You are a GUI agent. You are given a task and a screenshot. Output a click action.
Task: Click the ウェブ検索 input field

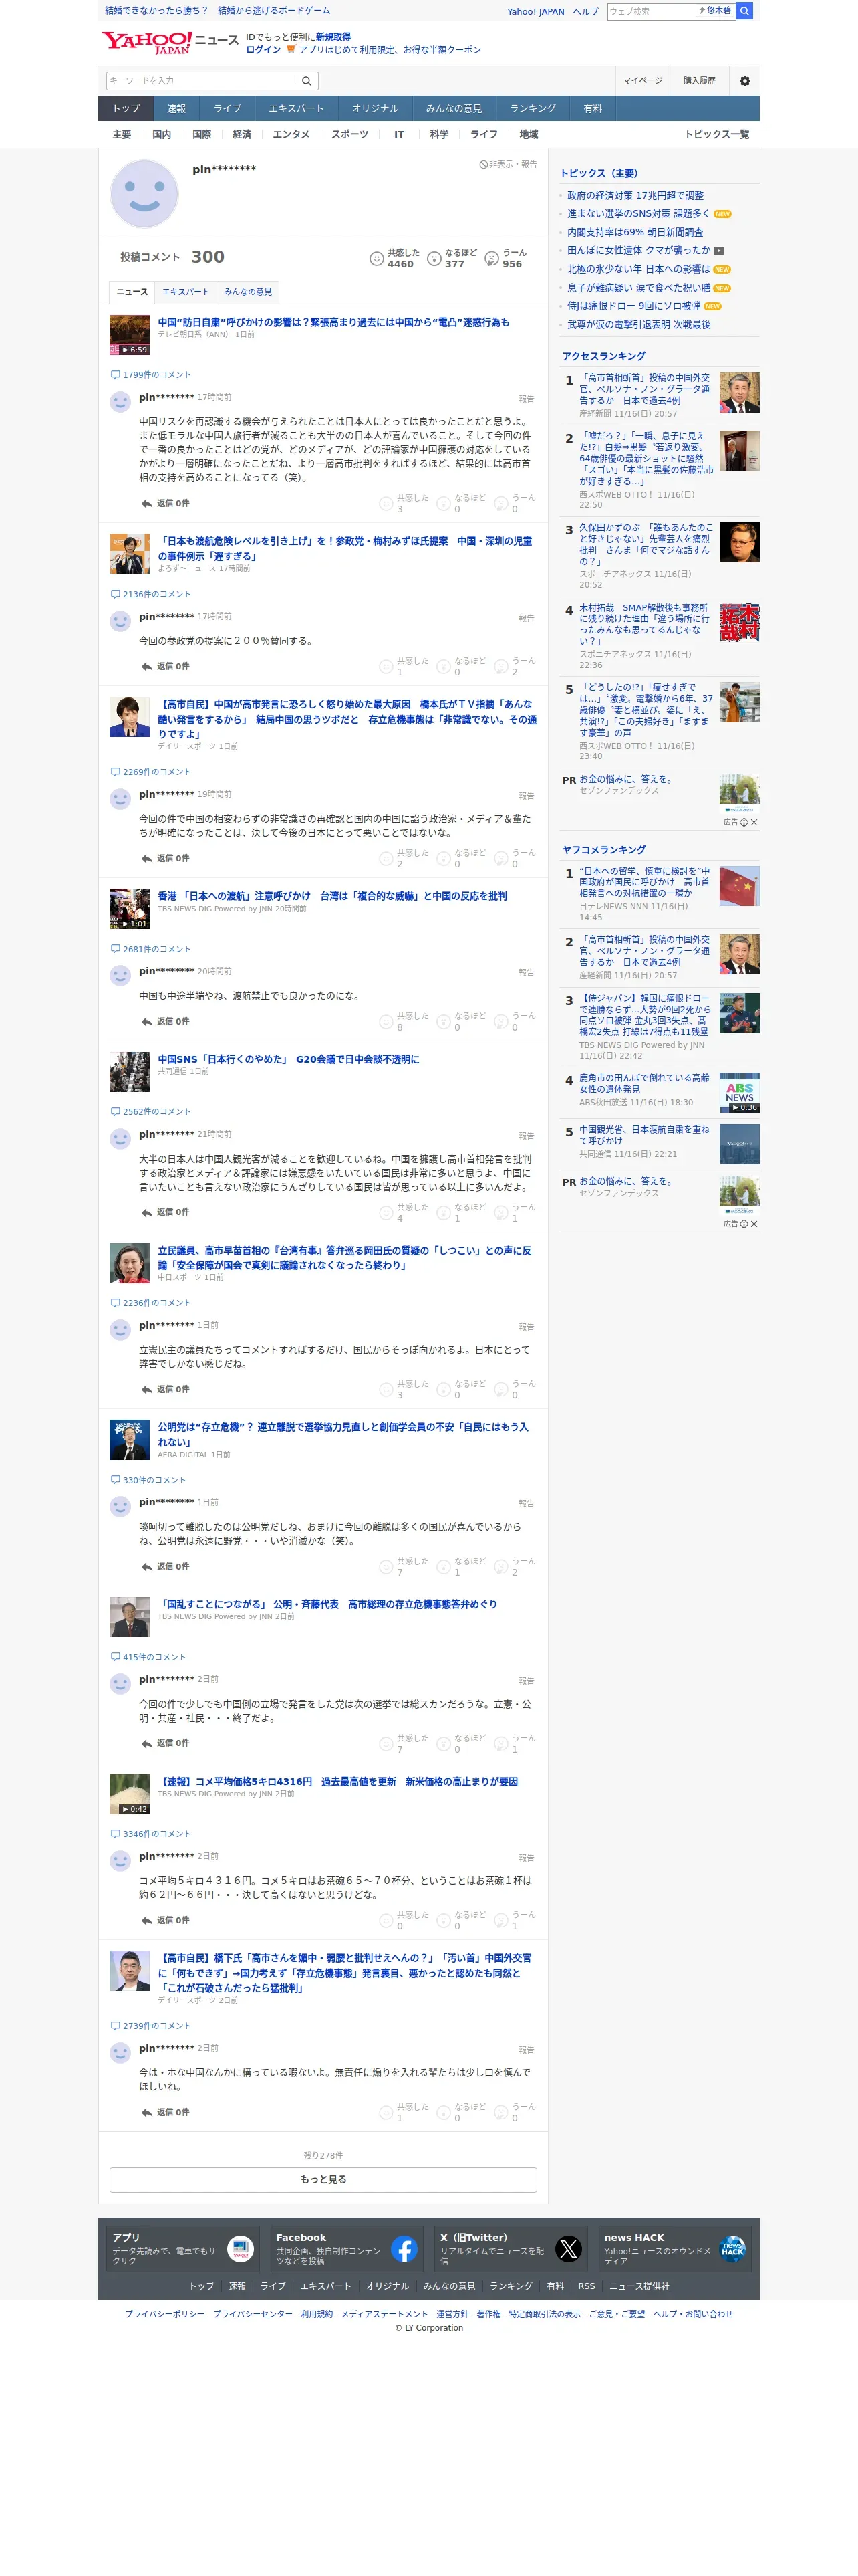[x=650, y=11]
